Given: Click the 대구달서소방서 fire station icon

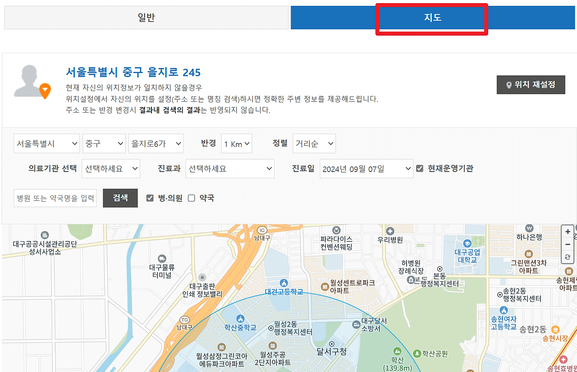Looking at the screenshot, I should pos(356,324).
